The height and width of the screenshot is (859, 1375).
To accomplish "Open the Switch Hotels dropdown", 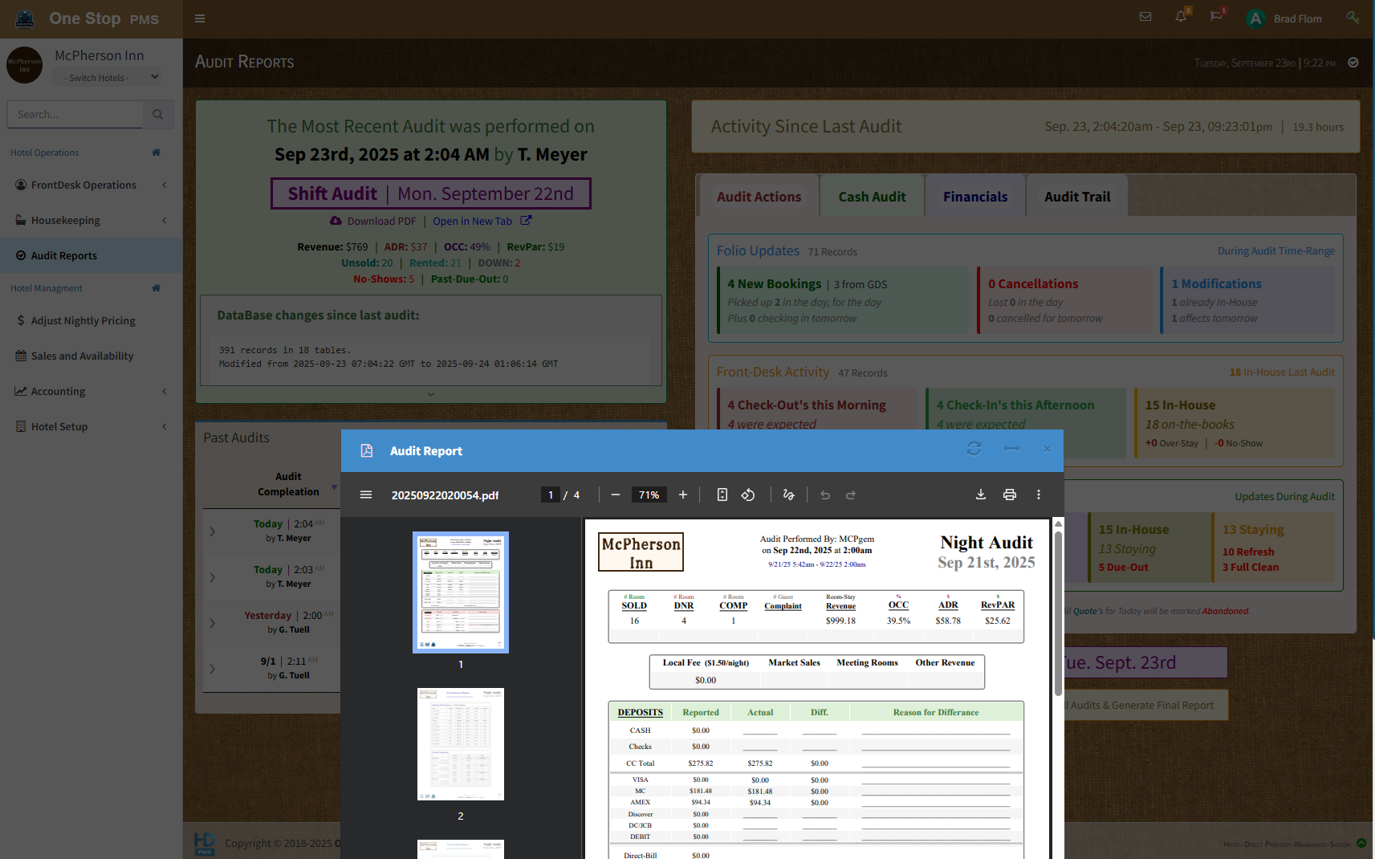I will [111, 78].
